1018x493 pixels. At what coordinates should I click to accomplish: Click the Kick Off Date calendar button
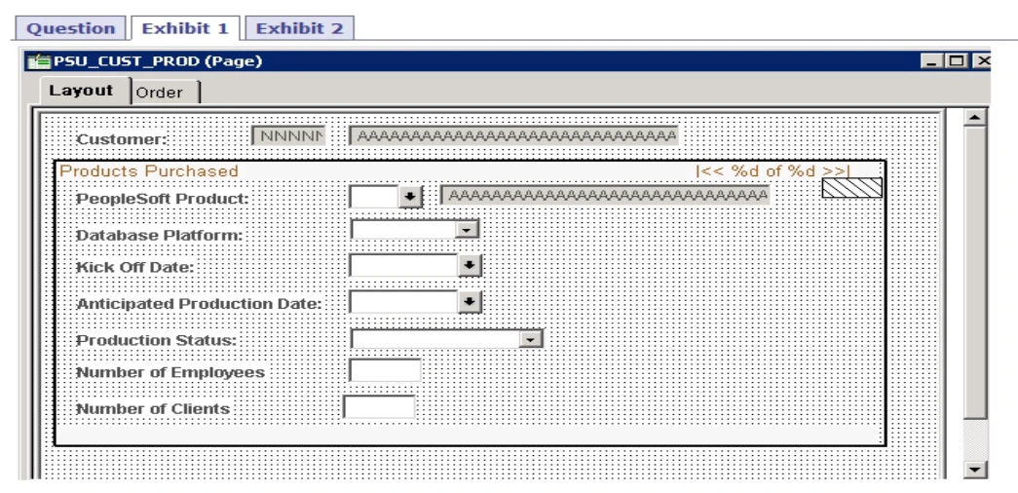tap(471, 265)
